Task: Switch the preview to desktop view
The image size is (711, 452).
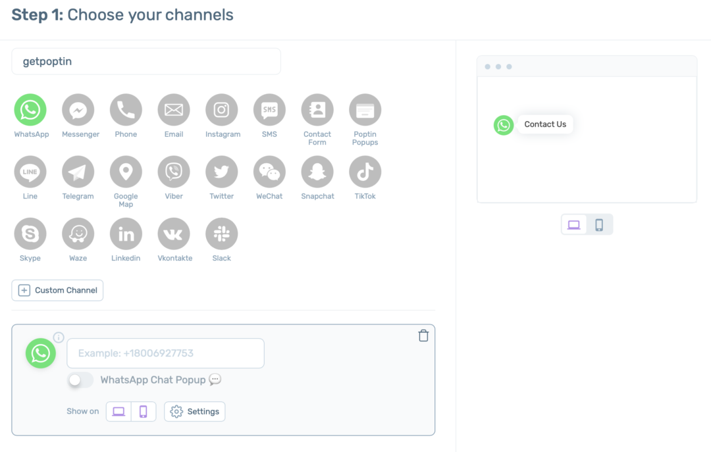Action: coord(573,224)
